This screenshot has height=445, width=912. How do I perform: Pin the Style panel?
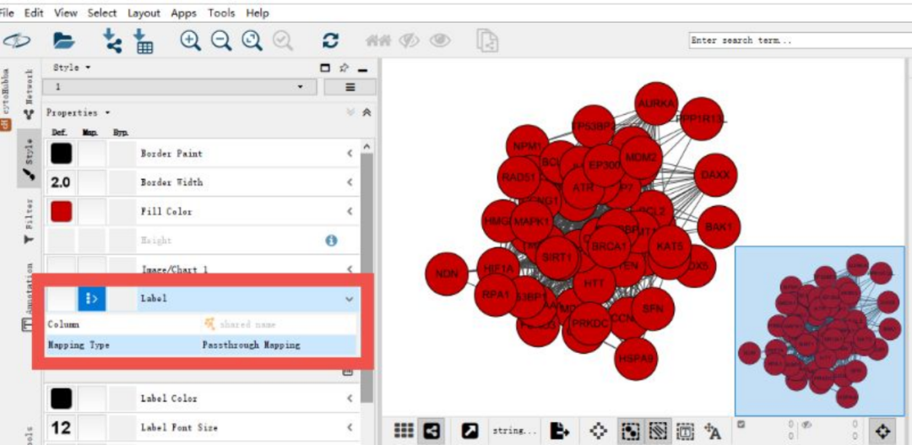click(344, 68)
